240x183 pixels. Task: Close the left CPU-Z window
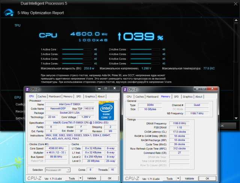114,88
